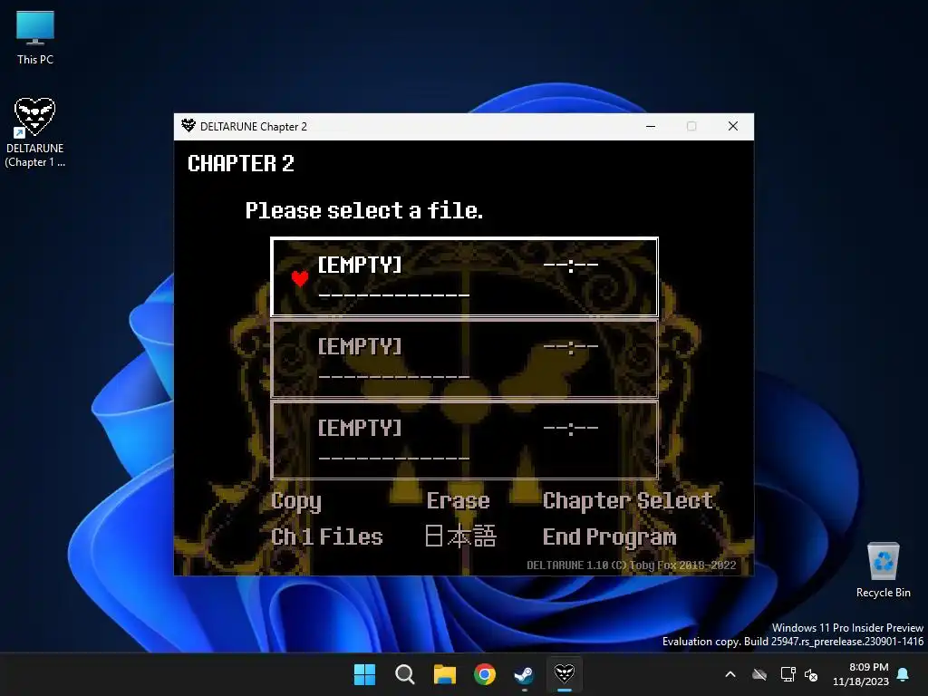Open File Explorer from taskbar
The image size is (928, 696).
coord(444,674)
